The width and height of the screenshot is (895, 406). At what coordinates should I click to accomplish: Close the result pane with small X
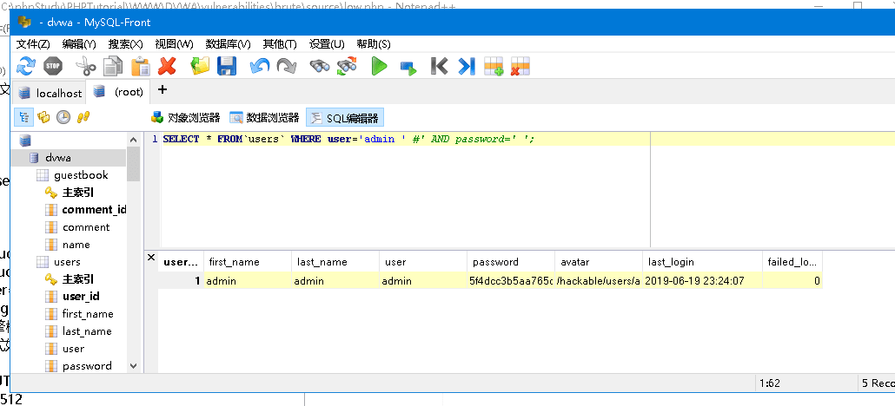[151, 257]
